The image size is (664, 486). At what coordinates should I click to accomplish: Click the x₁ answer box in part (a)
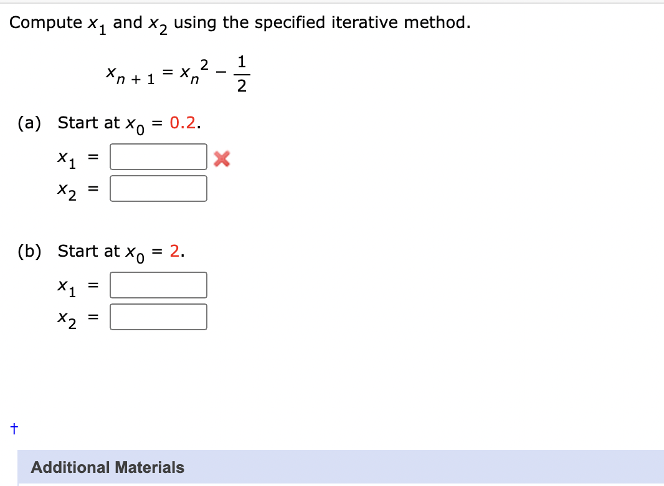click(x=158, y=156)
